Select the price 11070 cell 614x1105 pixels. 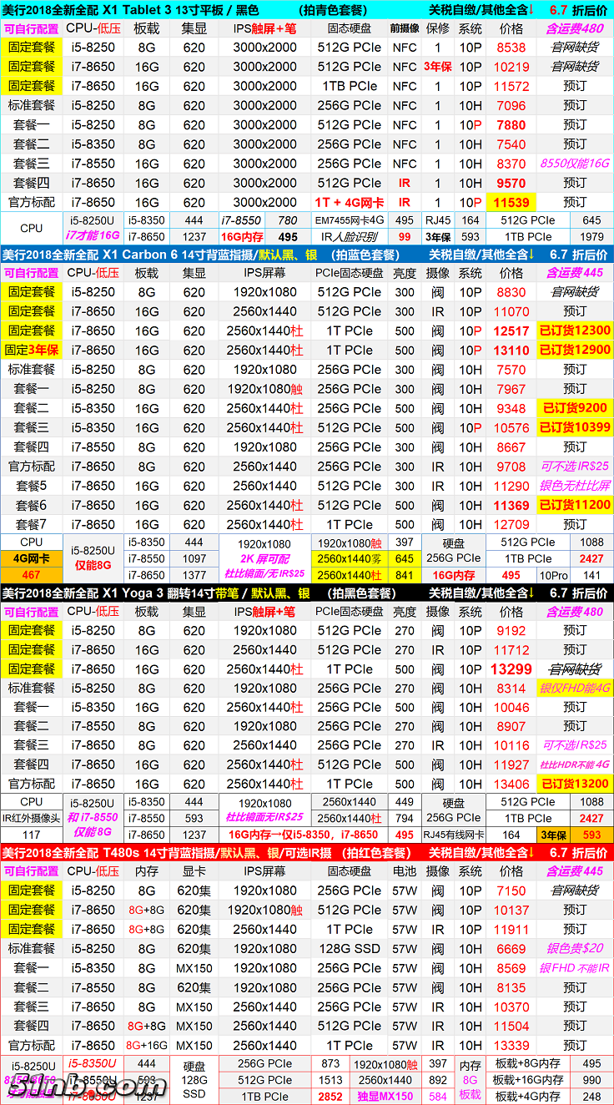pos(511,311)
